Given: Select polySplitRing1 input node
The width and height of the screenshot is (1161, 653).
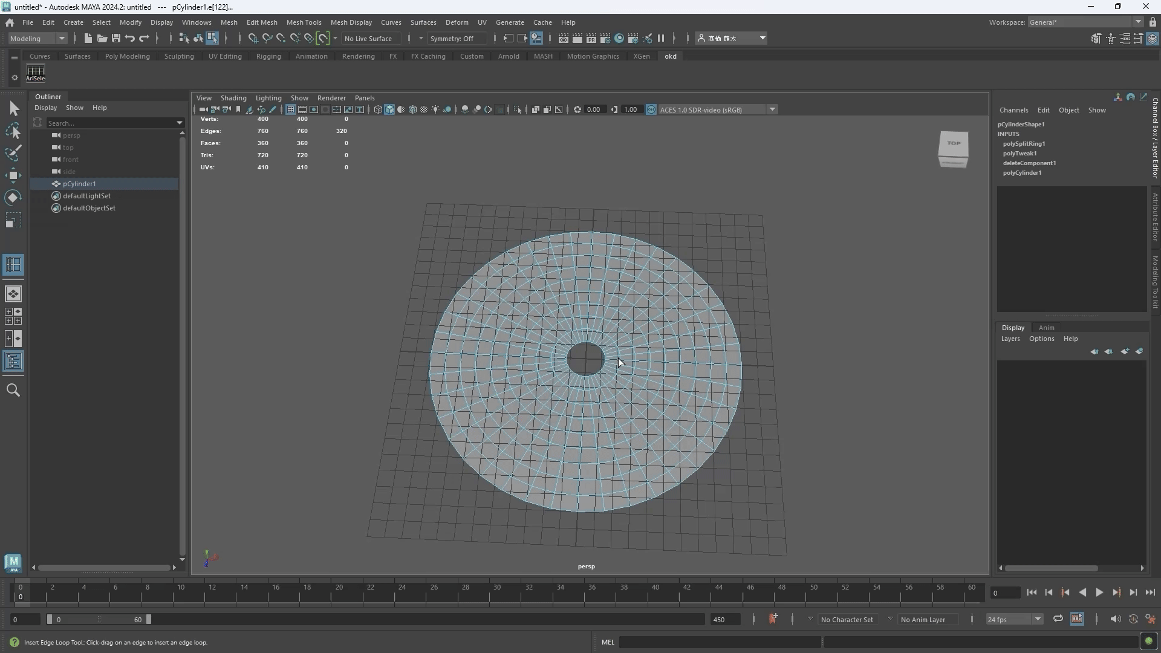Looking at the screenshot, I should click(1024, 144).
